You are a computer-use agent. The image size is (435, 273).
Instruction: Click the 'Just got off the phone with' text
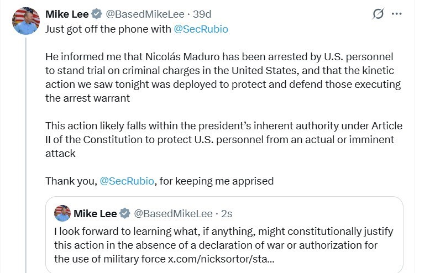point(108,29)
